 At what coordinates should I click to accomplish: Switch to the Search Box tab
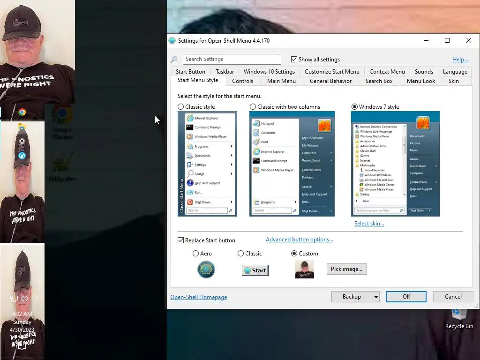(x=379, y=81)
